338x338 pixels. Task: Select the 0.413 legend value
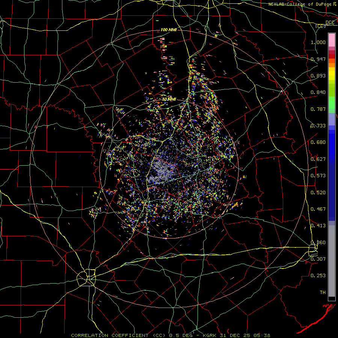tap(318, 225)
